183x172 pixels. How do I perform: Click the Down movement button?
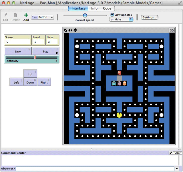pos(30,82)
